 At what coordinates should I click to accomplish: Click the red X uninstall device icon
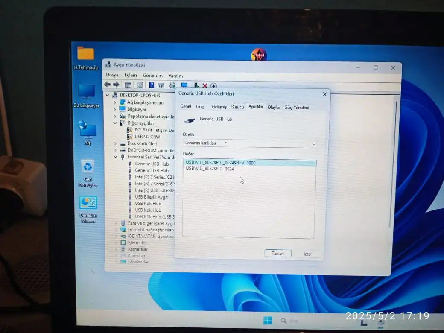[205, 85]
